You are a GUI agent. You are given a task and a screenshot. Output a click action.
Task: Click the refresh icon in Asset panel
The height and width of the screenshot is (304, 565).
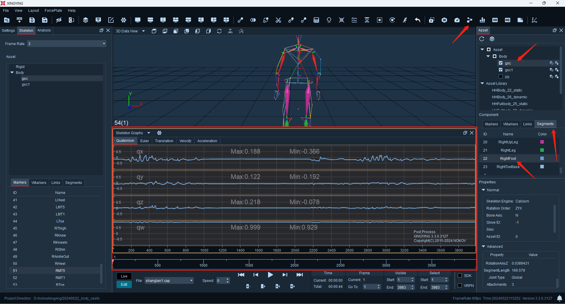tap(482, 39)
